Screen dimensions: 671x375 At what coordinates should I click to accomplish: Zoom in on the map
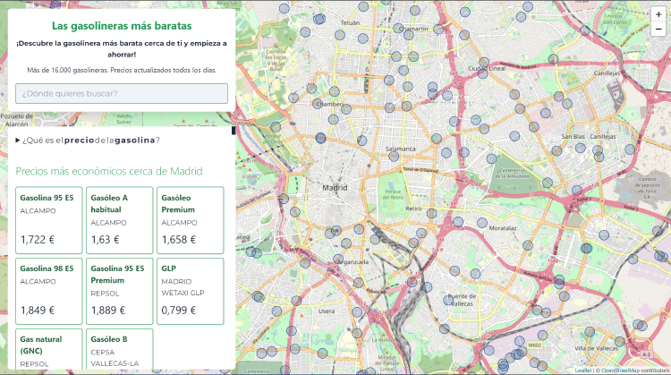(658, 14)
